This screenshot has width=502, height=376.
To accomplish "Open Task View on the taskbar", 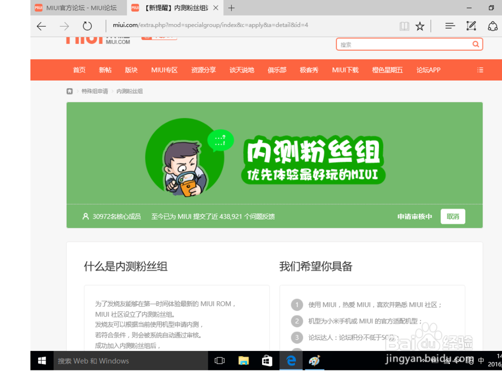I will click(x=220, y=360).
